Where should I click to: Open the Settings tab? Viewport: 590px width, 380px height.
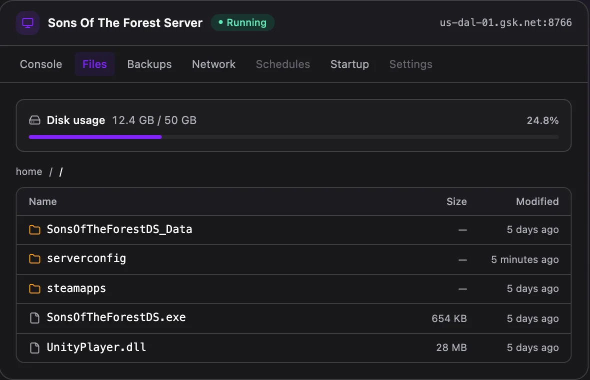[x=411, y=64]
